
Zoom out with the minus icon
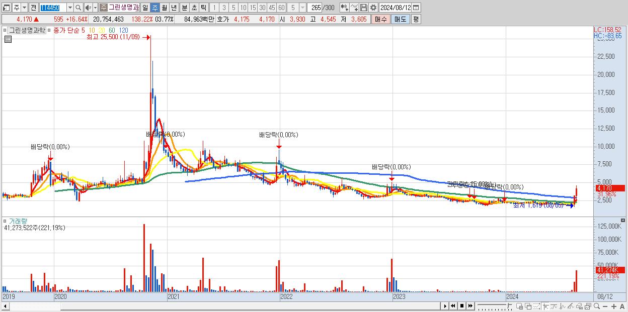605,306
